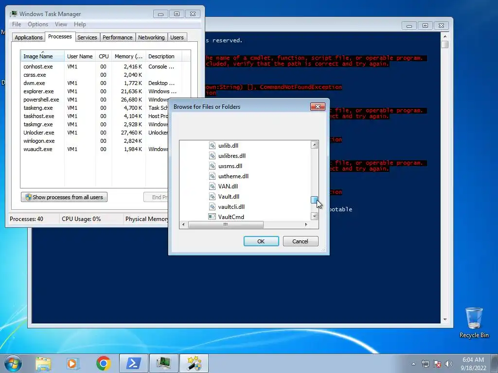498x373 pixels.
Task: Select the taskmgr.exe process row
Action: coord(94,124)
